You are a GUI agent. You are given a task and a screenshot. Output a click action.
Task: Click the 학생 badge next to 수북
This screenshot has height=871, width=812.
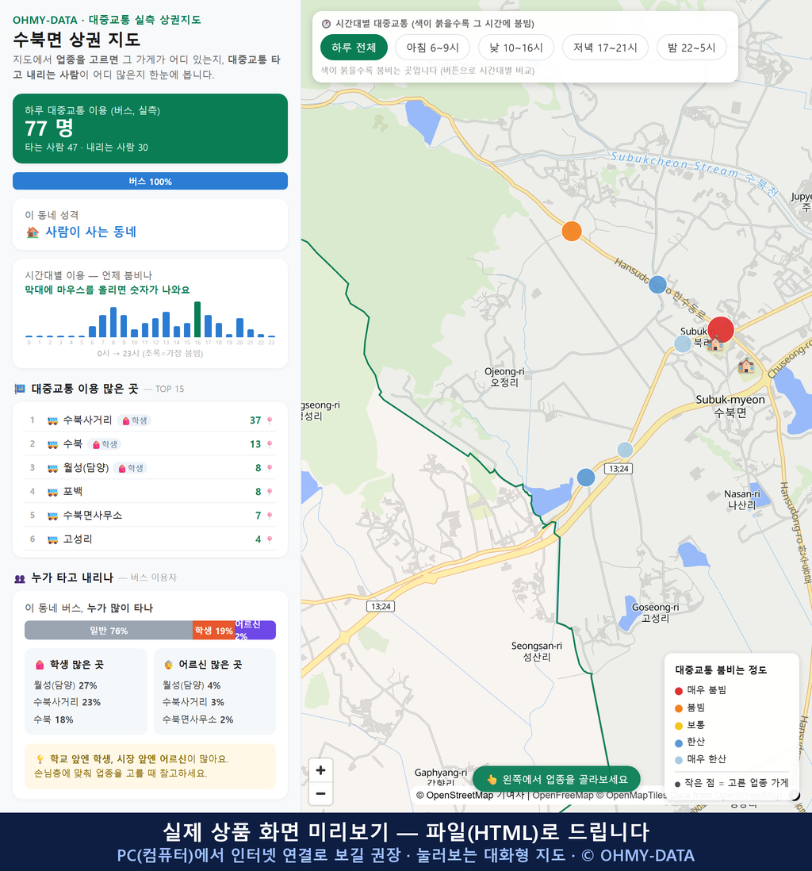coord(105,444)
